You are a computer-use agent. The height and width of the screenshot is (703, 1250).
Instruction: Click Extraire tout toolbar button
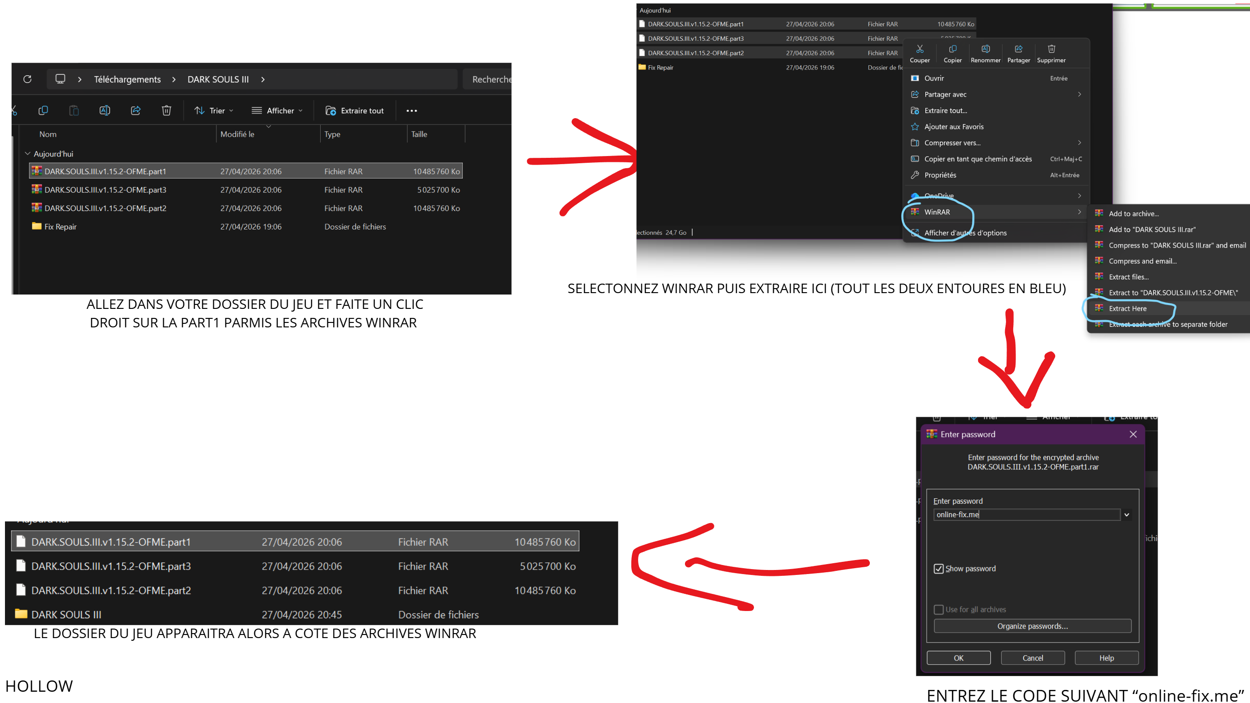[x=355, y=110]
